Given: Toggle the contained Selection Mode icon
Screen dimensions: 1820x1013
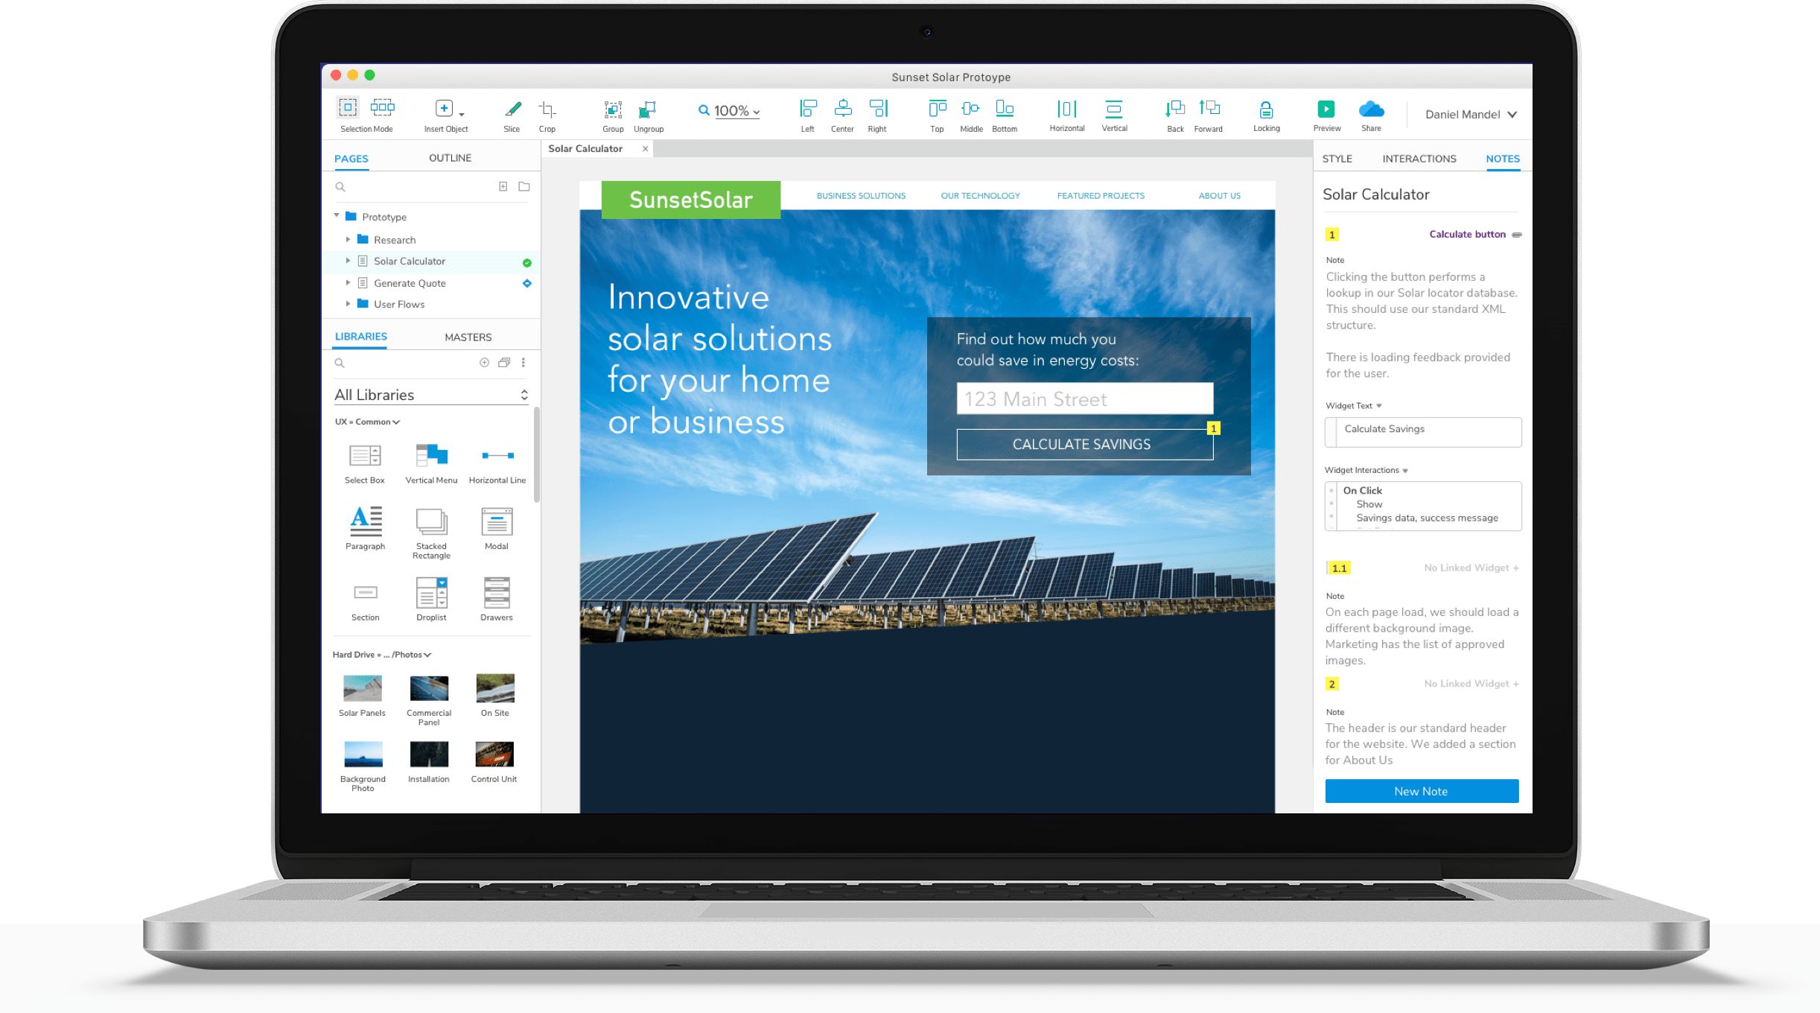Looking at the screenshot, I should pos(348,107).
